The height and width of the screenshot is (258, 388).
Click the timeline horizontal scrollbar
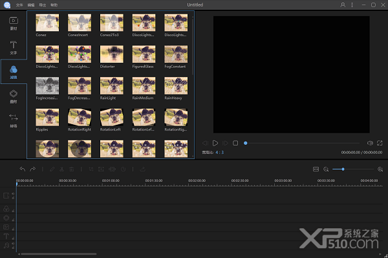pyautogui.click(x=59, y=253)
